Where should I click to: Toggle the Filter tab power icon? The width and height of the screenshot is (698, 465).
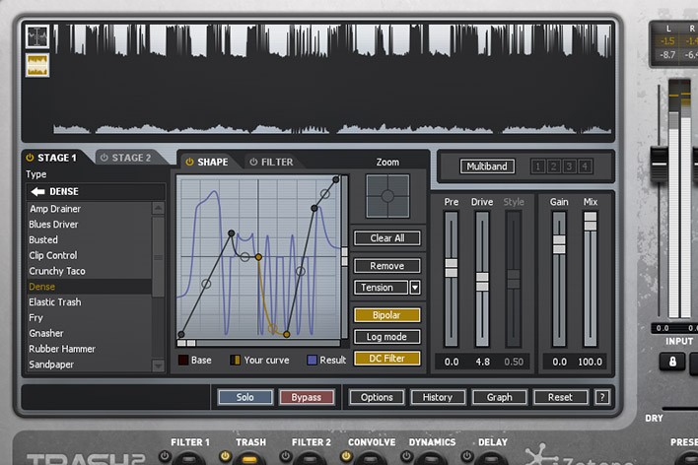(253, 162)
